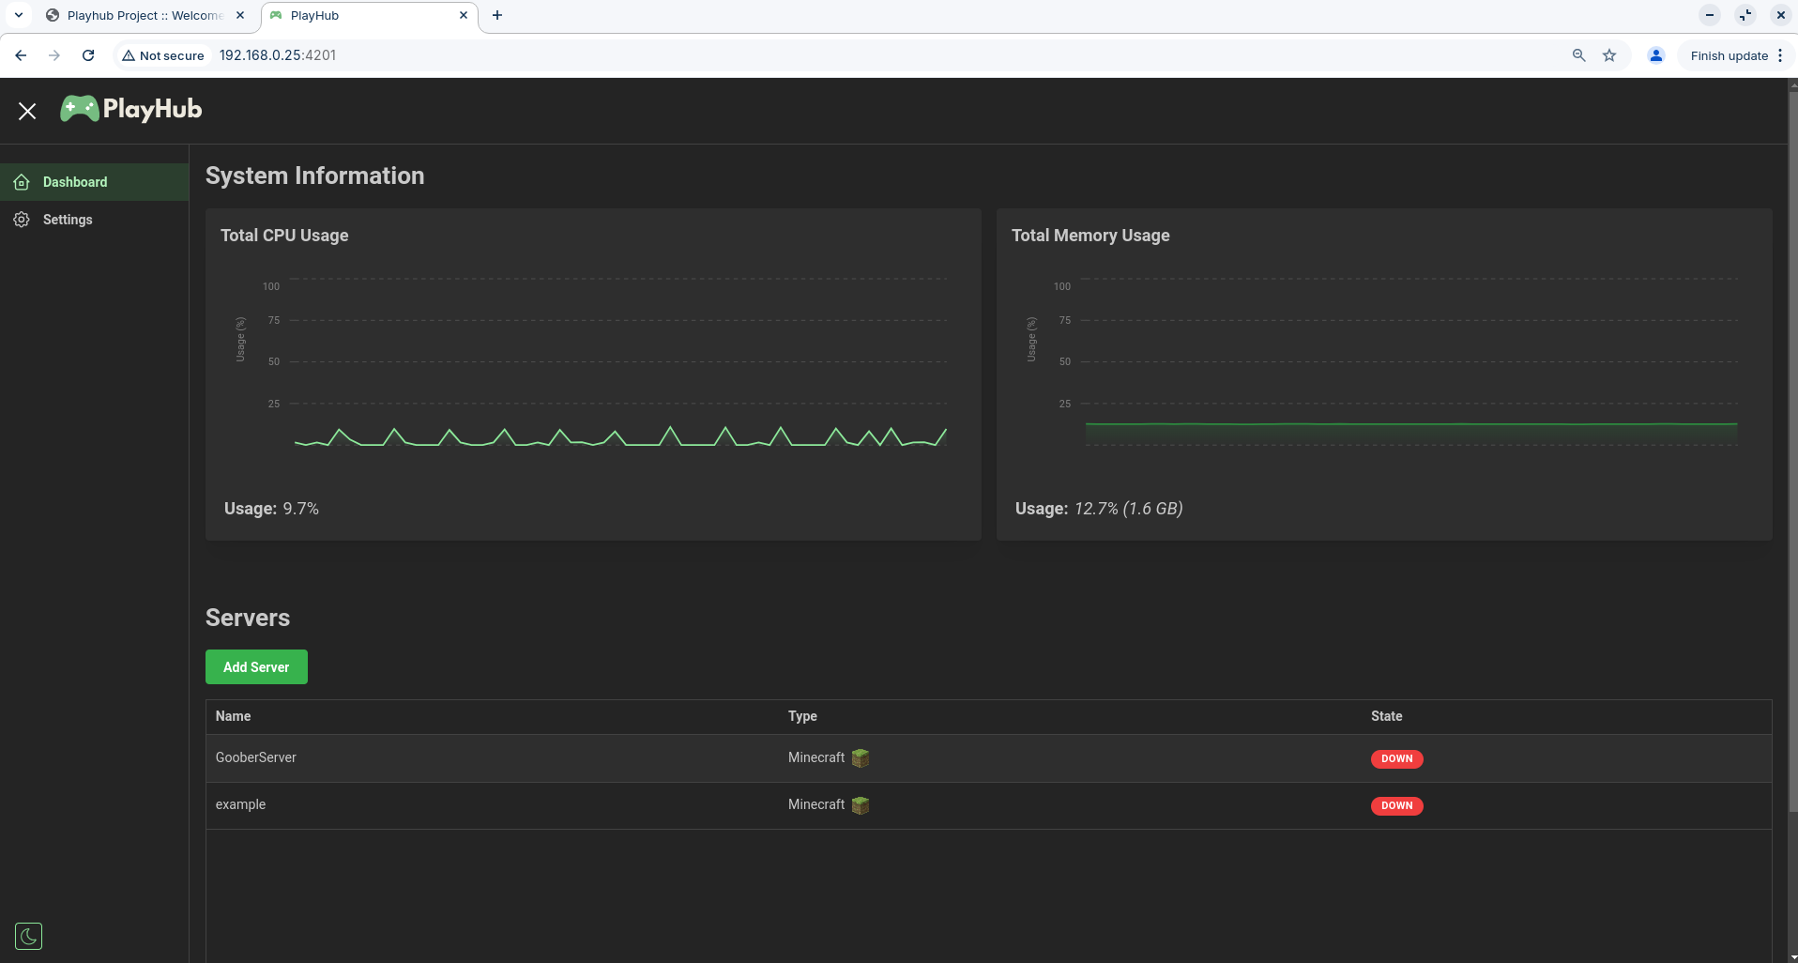1798x963 pixels.
Task: Click GooberServer's DOWN state badge
Action: 1396,758
